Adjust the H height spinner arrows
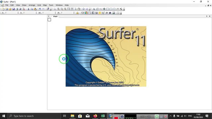This screenshot has height=119, width=212. (74, 13)
